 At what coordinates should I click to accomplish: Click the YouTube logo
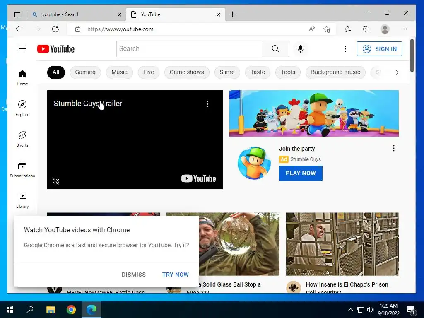[56, 49]
